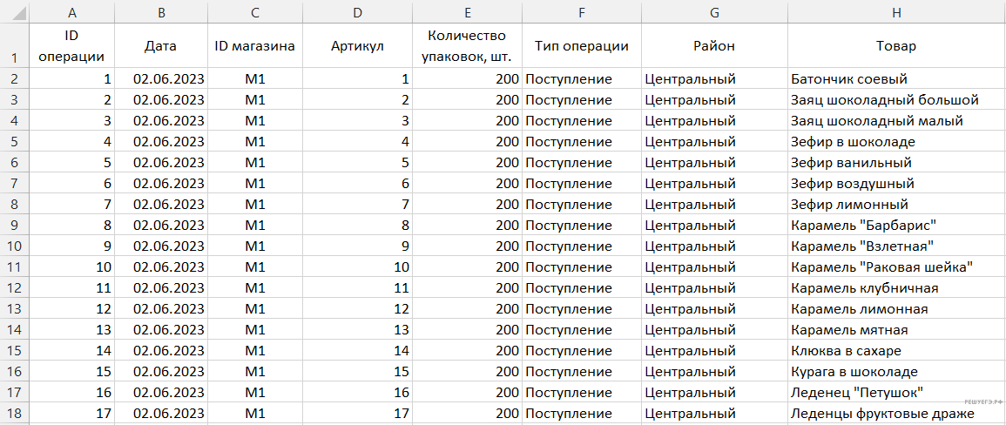Click the "Батончик соевый" cell

point(848,79)
